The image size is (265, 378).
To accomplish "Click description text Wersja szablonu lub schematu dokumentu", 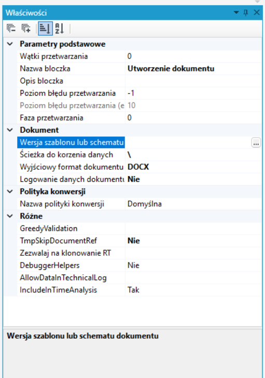I will tap(82, 336).
